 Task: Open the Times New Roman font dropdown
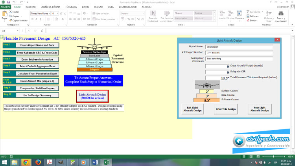click(x=49, y=13)
